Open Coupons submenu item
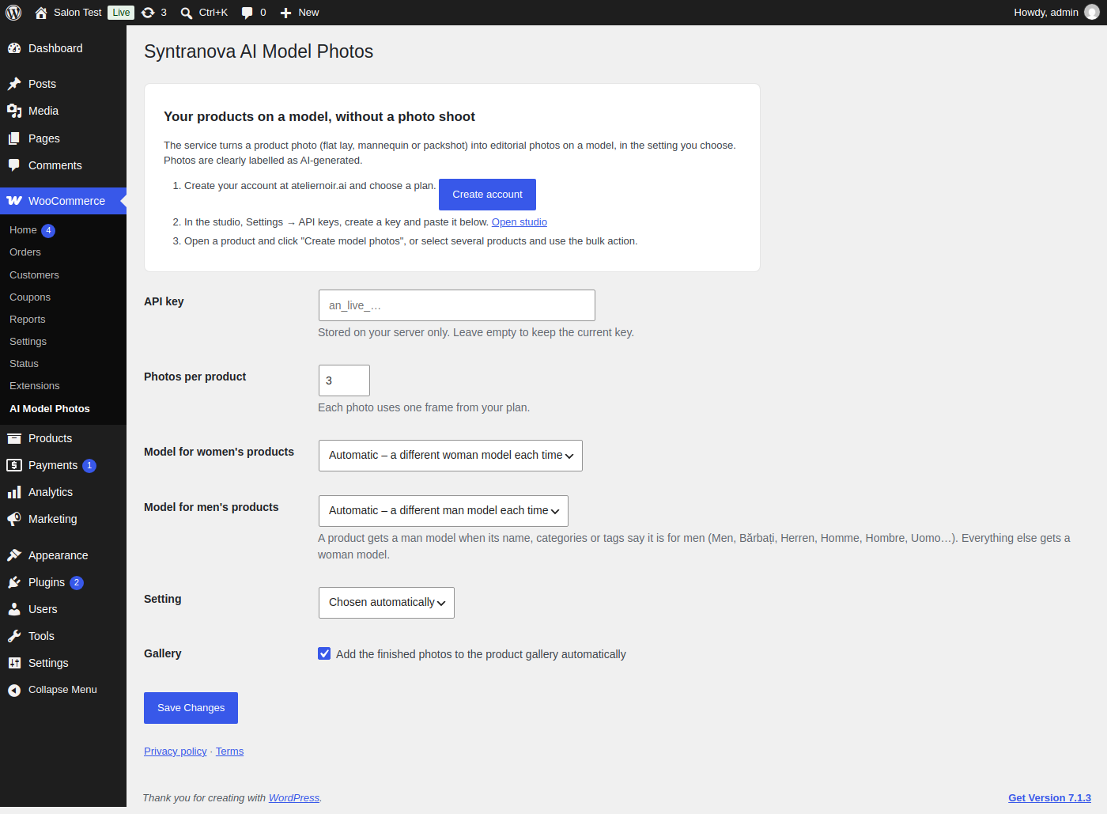This screenshot has width=1107, height=814. (x=30, y=297)
